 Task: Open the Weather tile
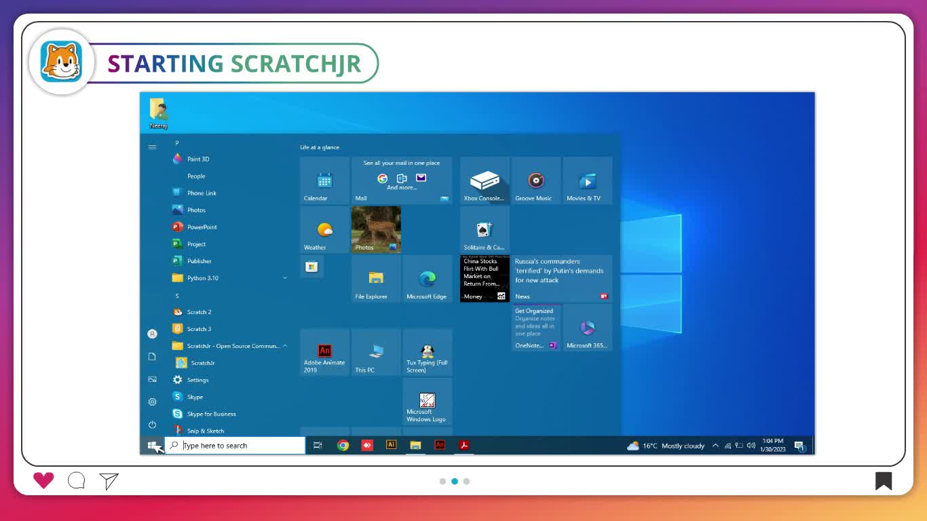(324, 229)
